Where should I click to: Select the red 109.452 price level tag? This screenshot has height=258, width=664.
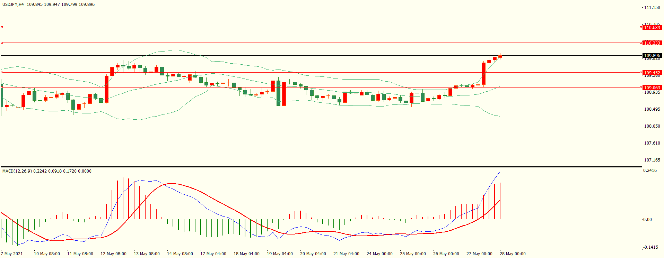click(652, 73)
